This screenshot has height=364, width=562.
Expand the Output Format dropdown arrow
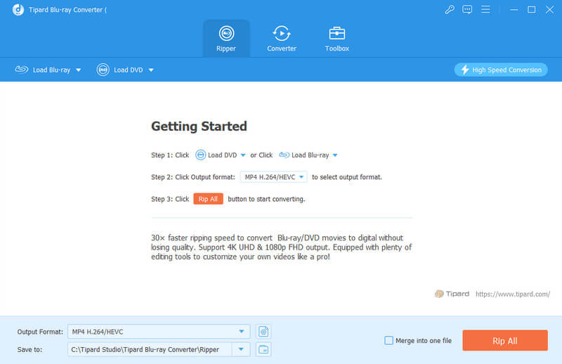[242, 332]
